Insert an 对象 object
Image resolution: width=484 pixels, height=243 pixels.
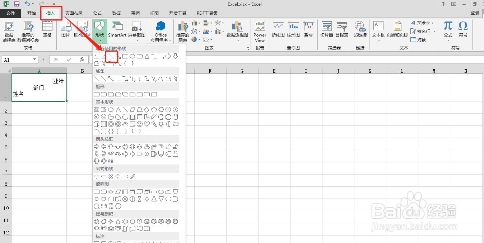pos(418,39)
